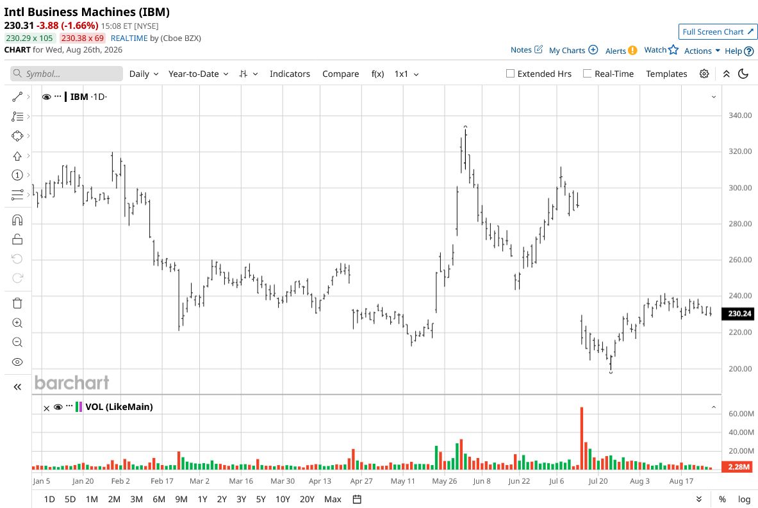Collapse the volume pane chevron
Screen dimensions: 758x508
click(714, 407)
